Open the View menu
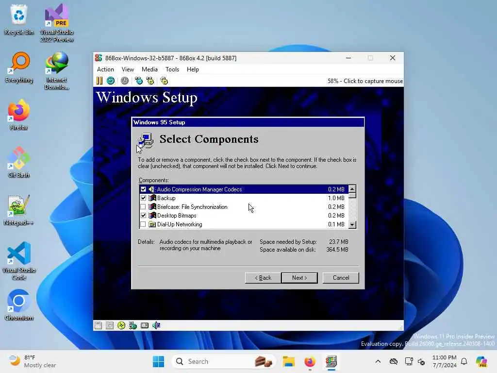Image resolution: width=497 pixels, height=373 pixels. [128, 69]
